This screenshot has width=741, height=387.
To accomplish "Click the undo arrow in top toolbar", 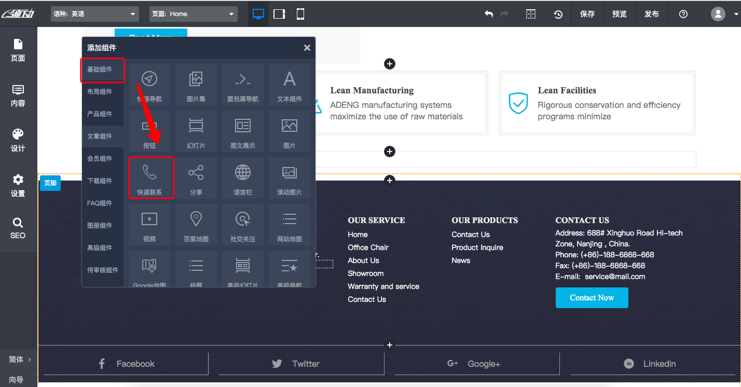I will coord(488,14).
